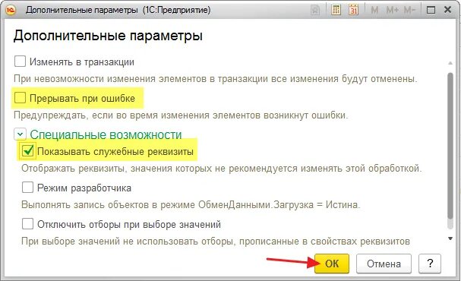
Task: Collapse the Специальные возможности group chevron
Action: 20,134
